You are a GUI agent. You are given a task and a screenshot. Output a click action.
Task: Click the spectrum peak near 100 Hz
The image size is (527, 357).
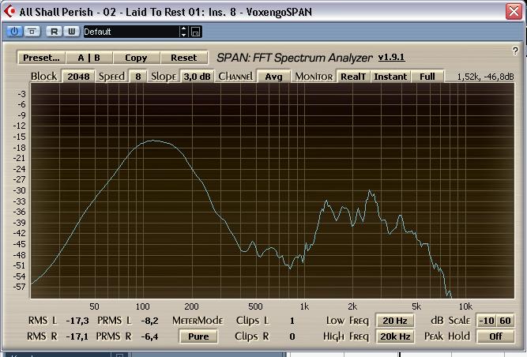[153, 141]
